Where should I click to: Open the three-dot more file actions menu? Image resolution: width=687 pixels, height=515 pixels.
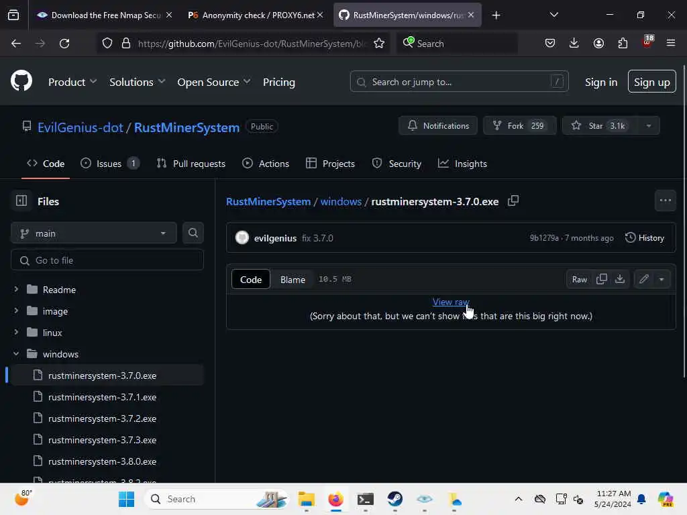click(665, 201)
